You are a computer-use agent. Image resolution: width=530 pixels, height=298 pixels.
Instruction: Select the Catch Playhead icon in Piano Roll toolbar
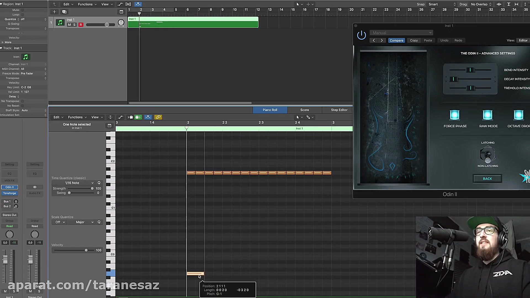(148, 117)
